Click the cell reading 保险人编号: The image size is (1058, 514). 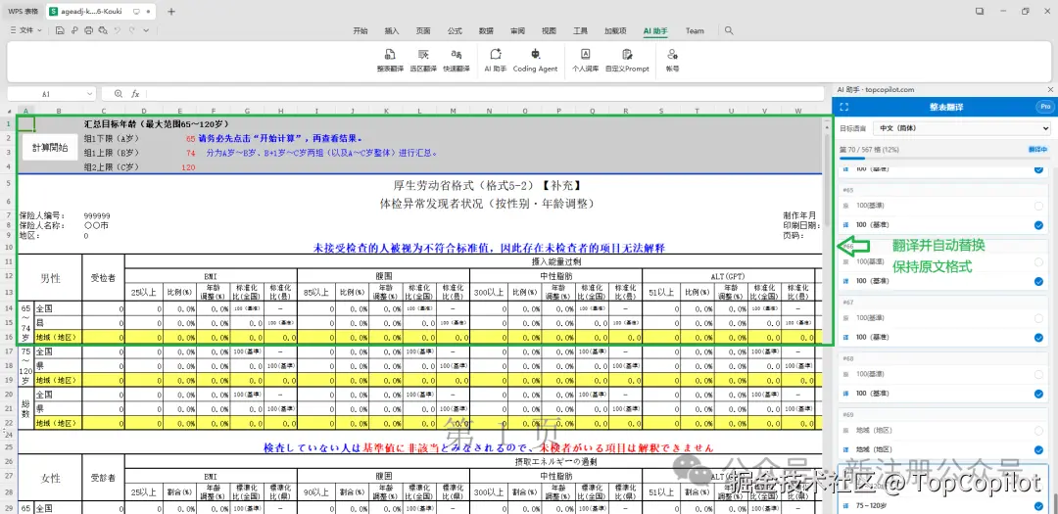tap(42, 215)
